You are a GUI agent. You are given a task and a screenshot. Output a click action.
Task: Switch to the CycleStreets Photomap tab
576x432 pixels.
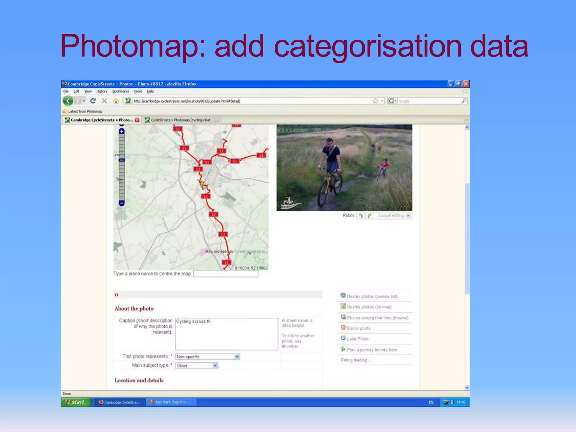click(181, 120)
